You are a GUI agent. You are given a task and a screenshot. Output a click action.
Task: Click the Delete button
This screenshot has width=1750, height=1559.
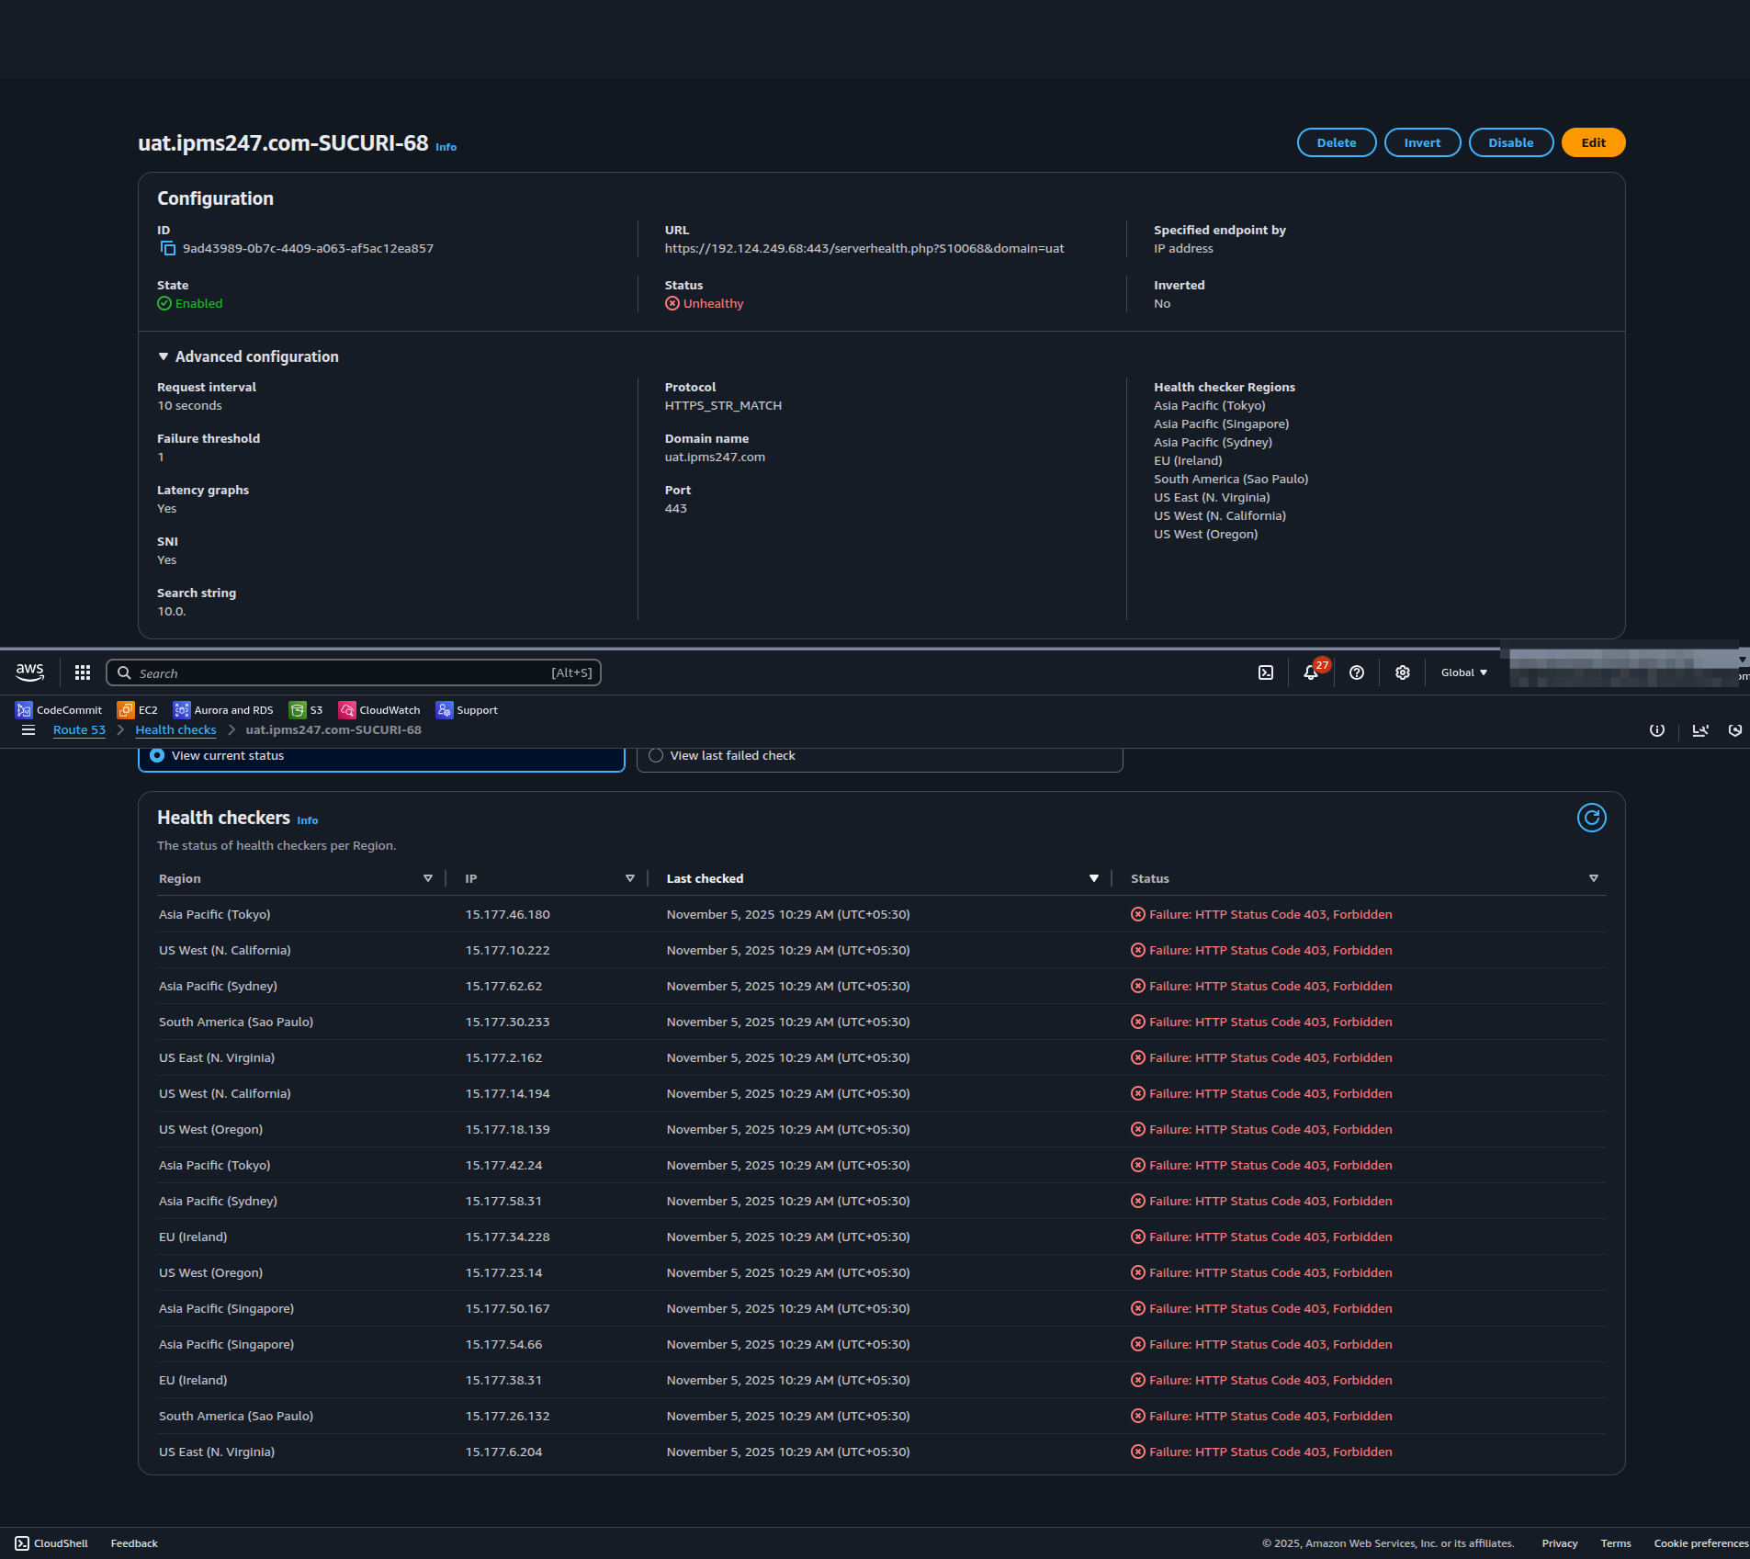[x=1337, y=142]
